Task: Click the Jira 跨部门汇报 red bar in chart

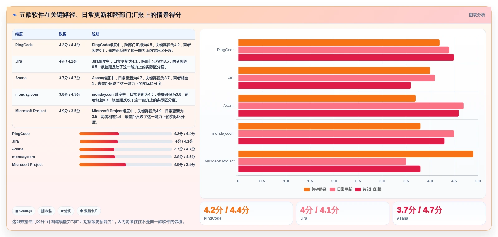Action: click(x=325, y=85)
